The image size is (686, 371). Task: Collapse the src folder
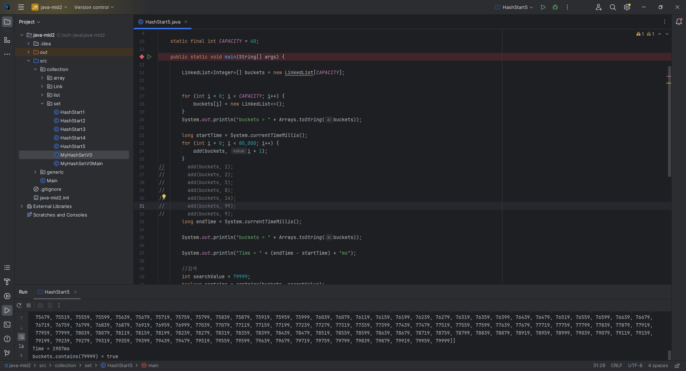(29, 61)
